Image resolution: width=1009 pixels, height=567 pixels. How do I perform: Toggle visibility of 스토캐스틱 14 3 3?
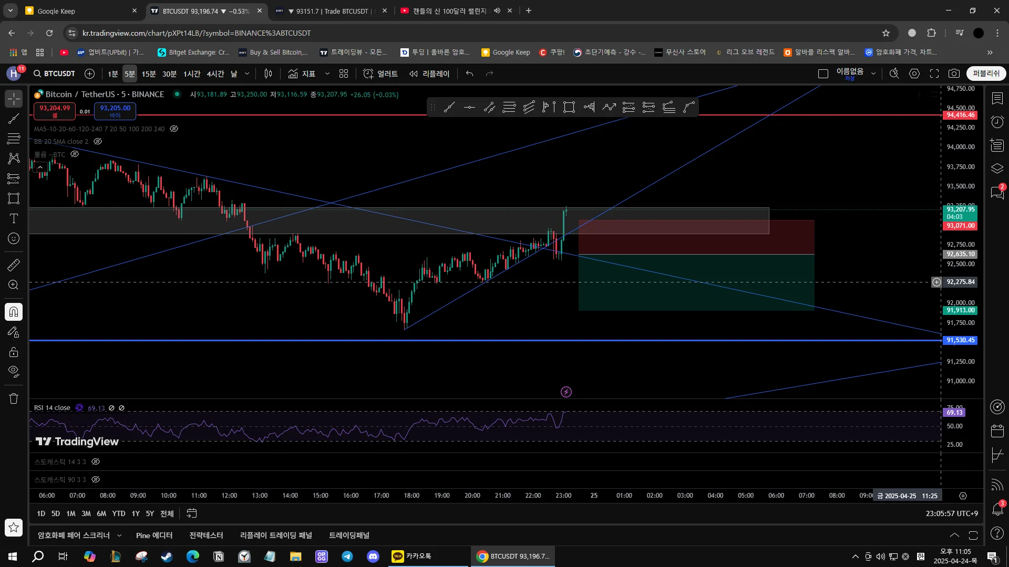(x=96, y=462)
